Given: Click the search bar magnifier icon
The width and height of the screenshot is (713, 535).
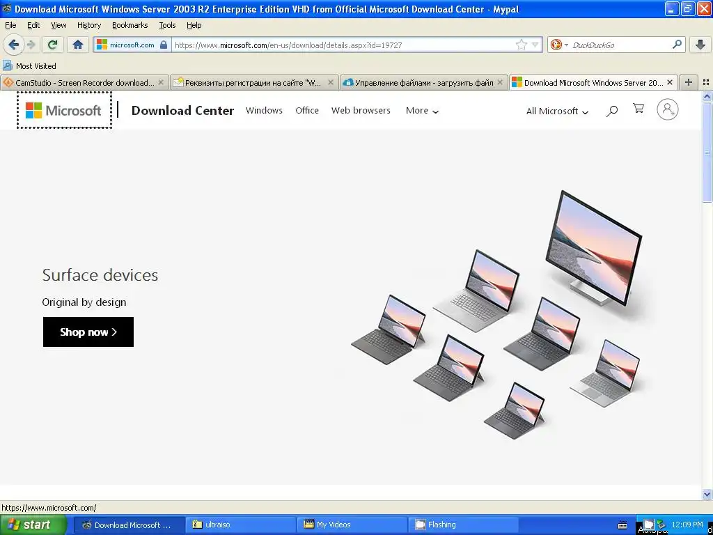Looking at the screenshot, I should pos(677,45).
